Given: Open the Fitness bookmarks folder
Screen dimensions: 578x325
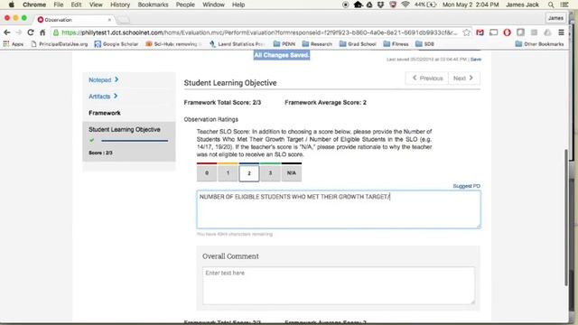Looking at the screenshot, I should click(396, 44).
